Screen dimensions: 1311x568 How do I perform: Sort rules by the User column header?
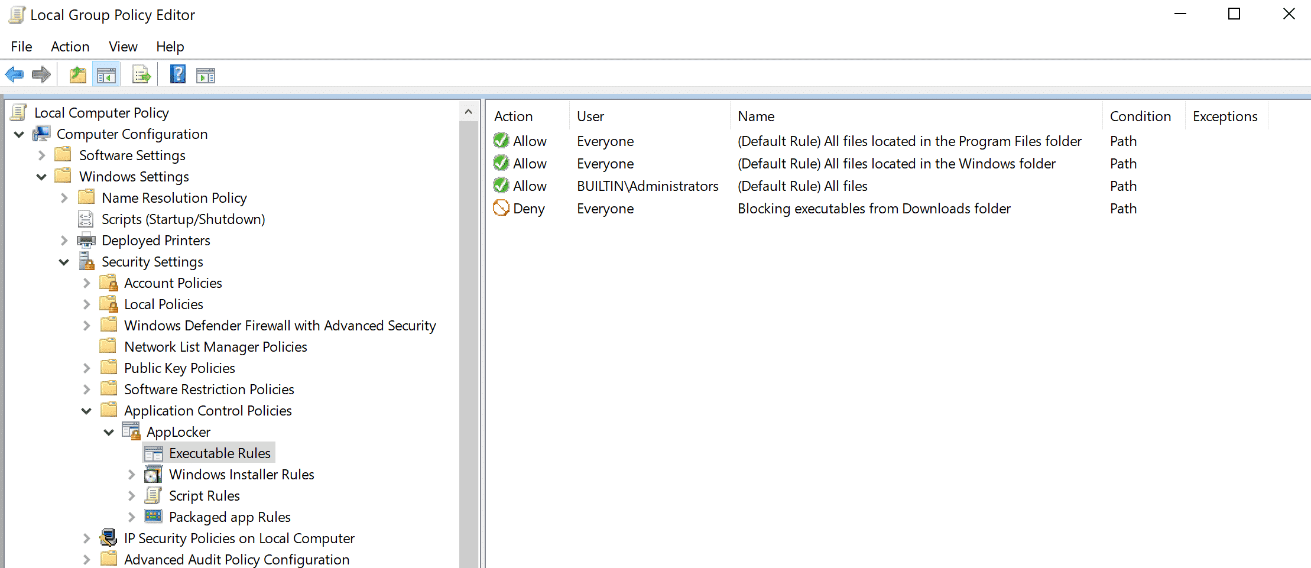[591, 116]
